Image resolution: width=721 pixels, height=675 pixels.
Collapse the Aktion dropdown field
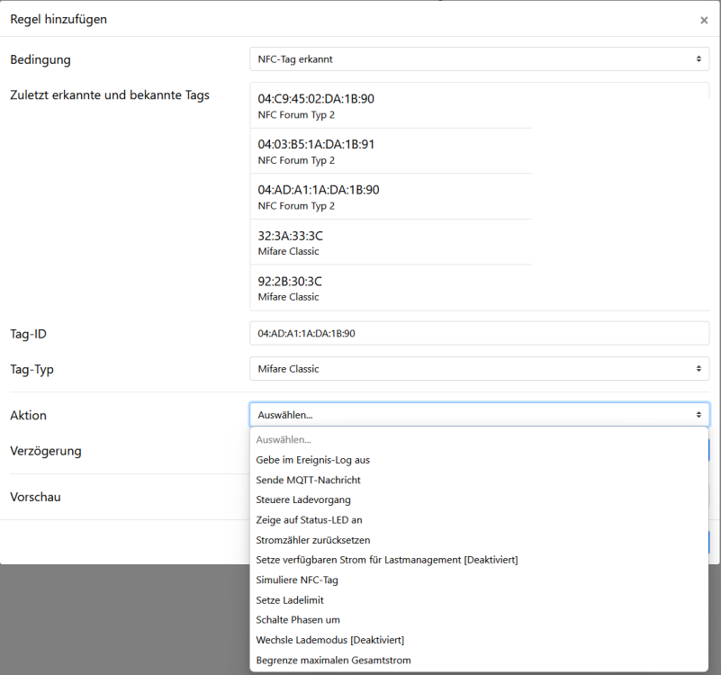(x=479, y=415)
